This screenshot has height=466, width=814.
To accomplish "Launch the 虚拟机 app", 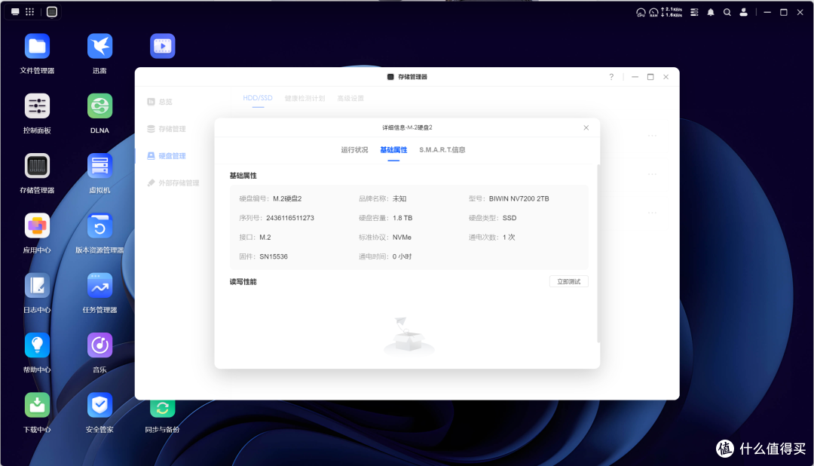I will tap(99, 166).
